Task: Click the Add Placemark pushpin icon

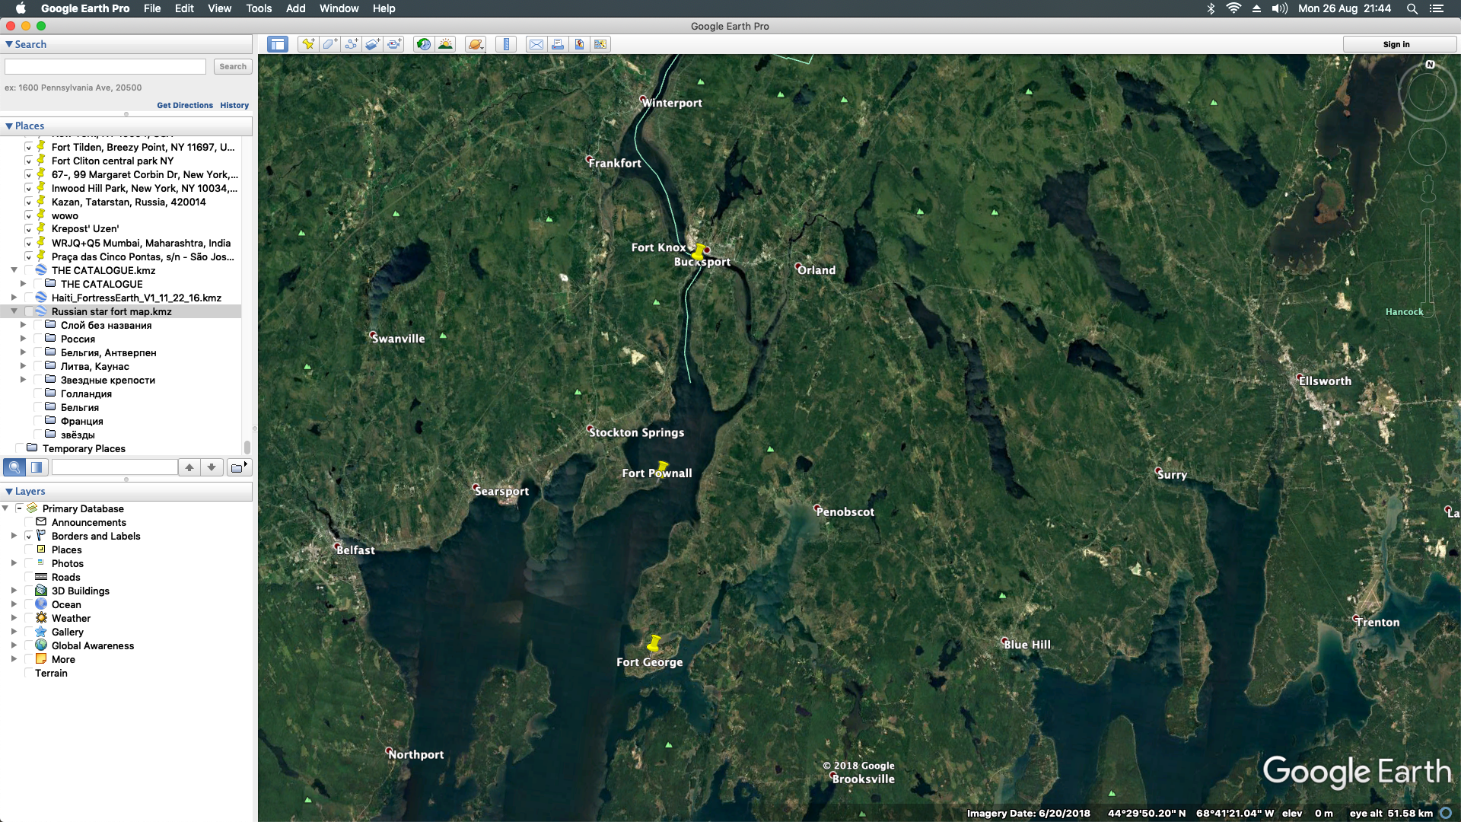Action: tap(307, 44)
